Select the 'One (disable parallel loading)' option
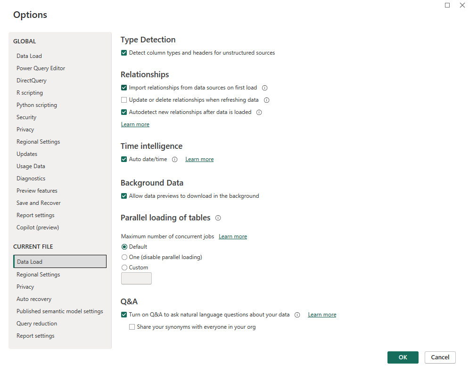469x373 pixels. click(x=123, y=257)
